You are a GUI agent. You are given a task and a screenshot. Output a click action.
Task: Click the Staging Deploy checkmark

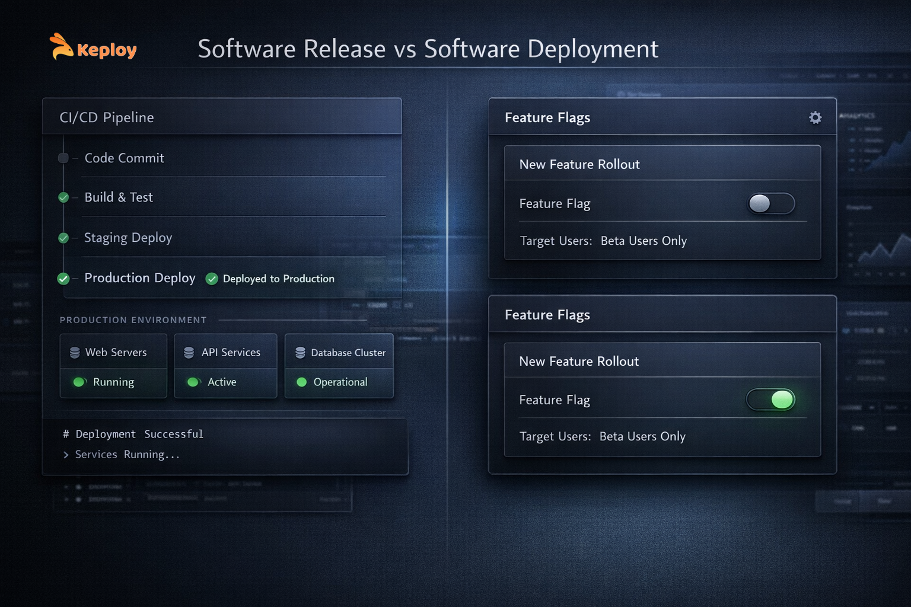coord(63,238)
